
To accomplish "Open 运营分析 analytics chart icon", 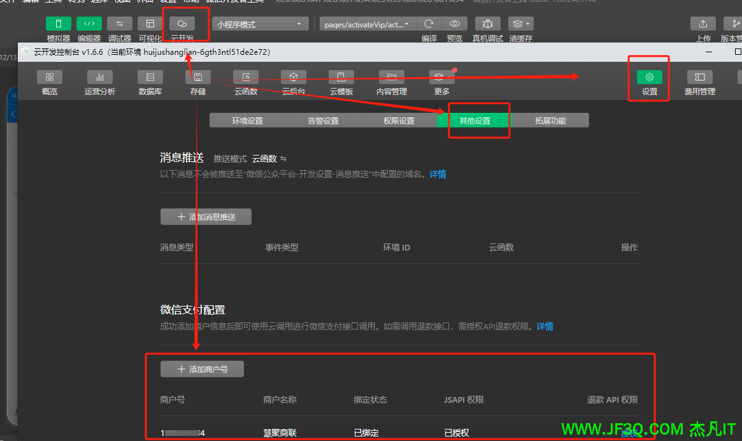I will 100,77.
